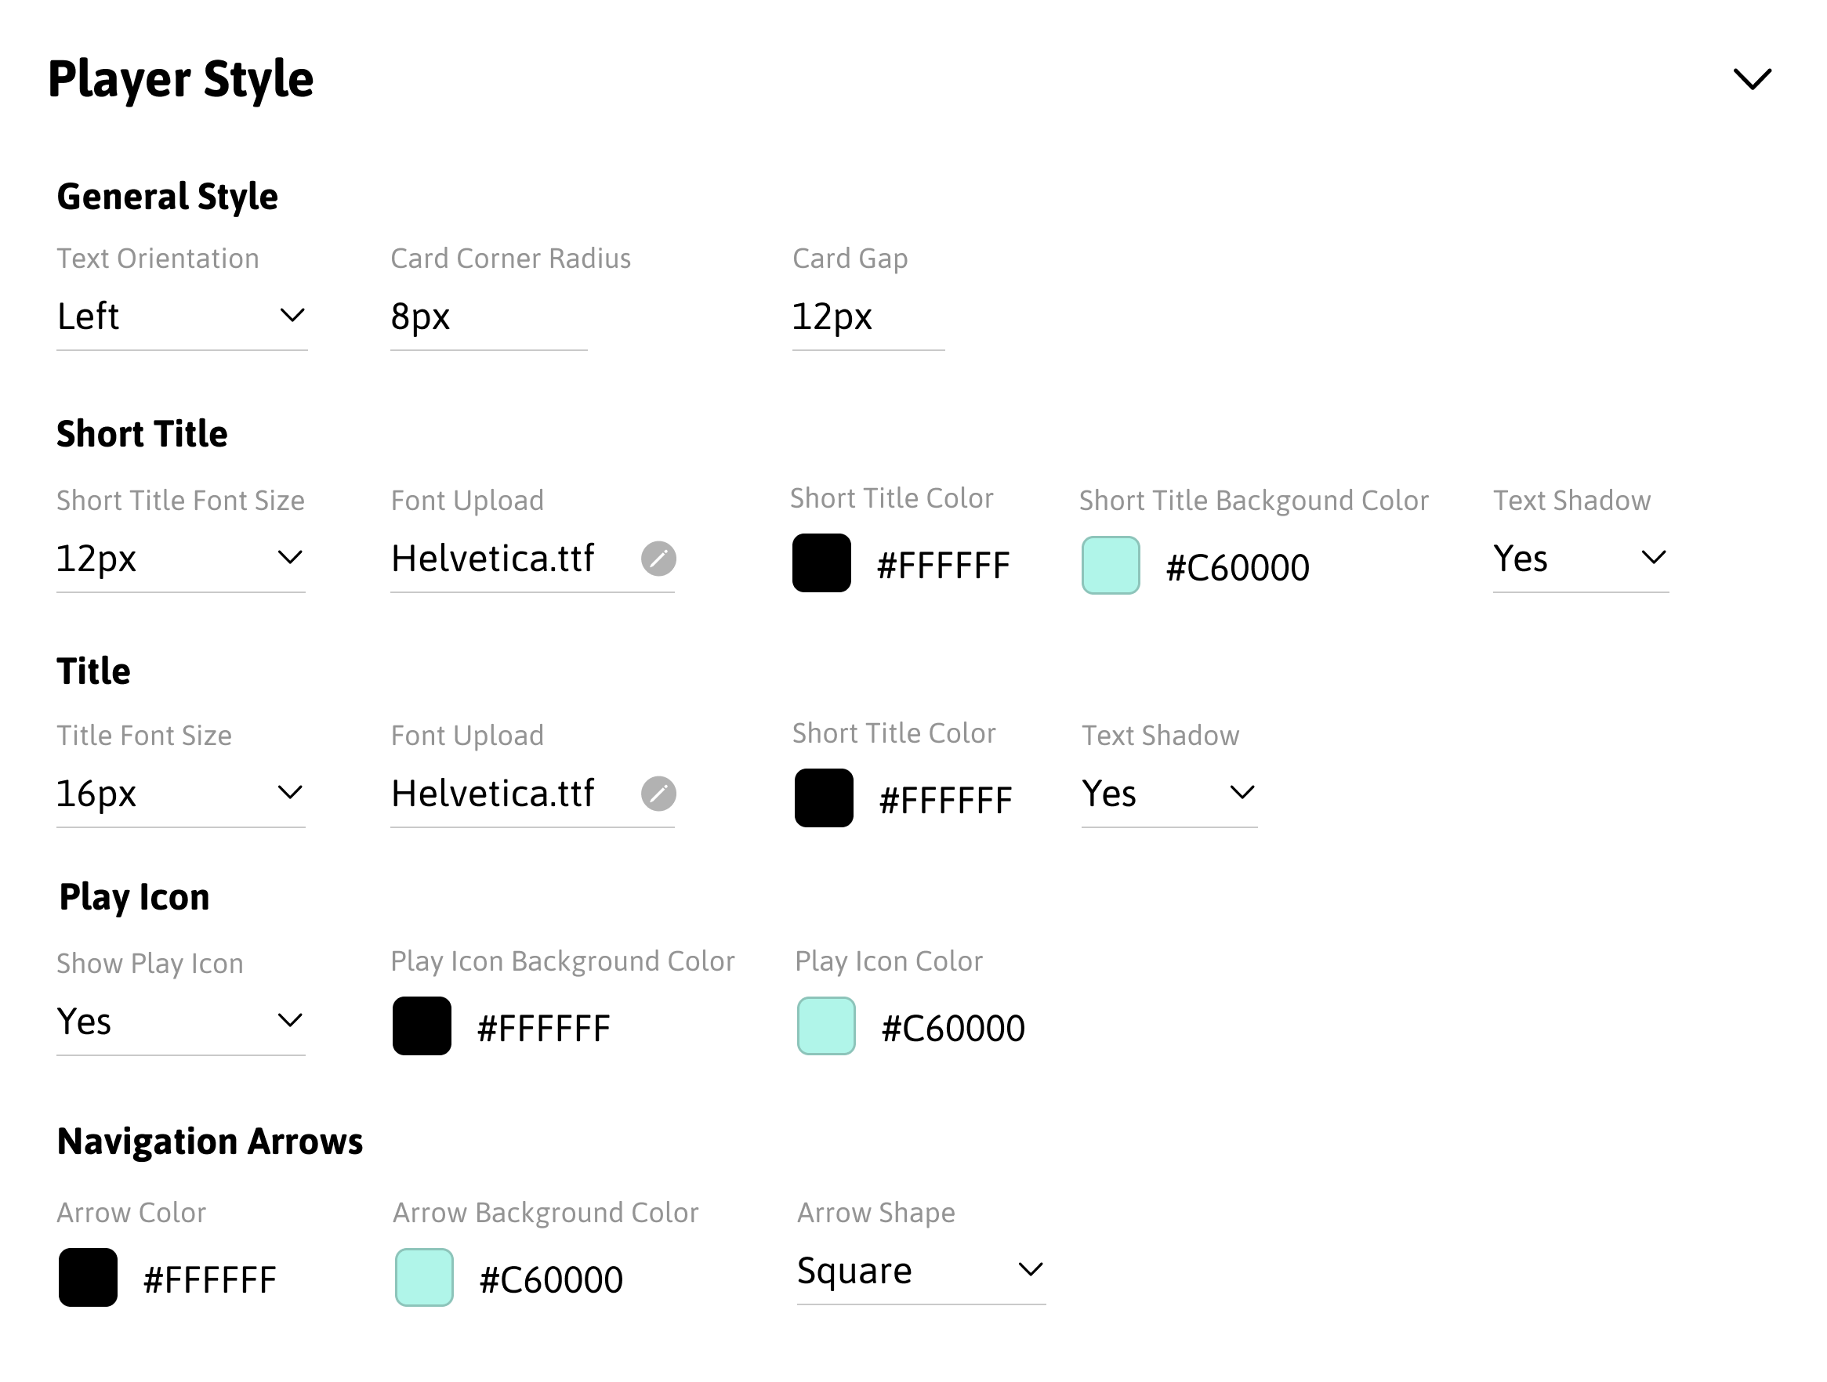
Task: Open Short Title Font Size dropdown
Action: click(x=181, y=559)
